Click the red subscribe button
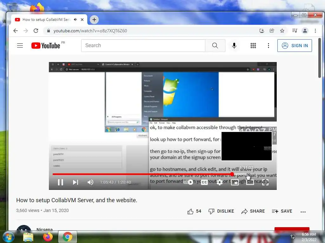This screenshot has height=243, width=325. point(292,229)
